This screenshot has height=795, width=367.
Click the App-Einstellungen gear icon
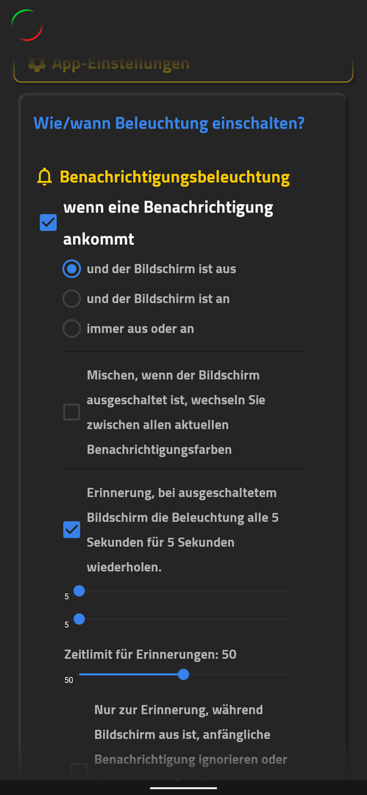pyautogui.click(x=37, y=64)
